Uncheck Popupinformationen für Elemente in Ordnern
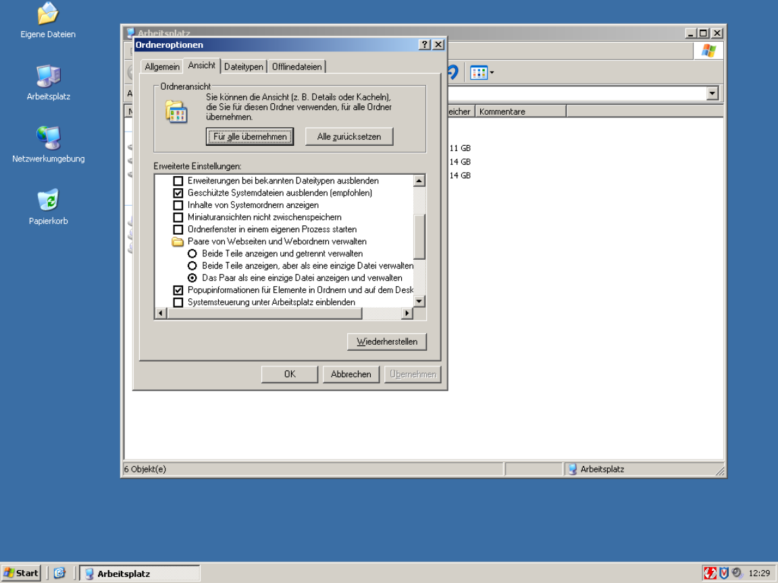Viewport: 778px width, 583px height. pos(178,290)
